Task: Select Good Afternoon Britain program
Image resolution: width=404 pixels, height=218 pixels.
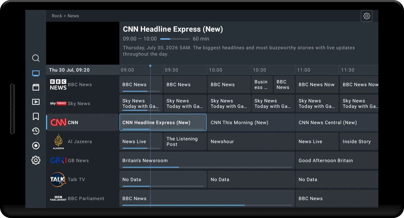Action: 337,161
